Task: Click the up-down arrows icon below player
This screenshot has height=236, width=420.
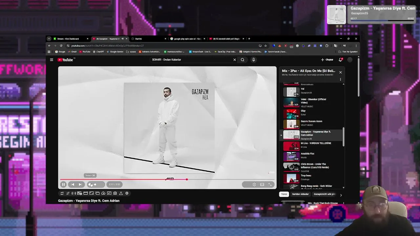Action: point(68,193)
